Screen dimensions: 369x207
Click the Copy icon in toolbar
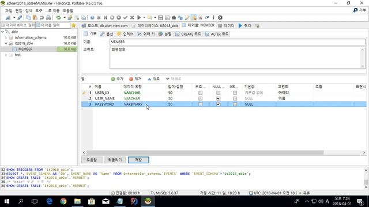click(28, 18)
